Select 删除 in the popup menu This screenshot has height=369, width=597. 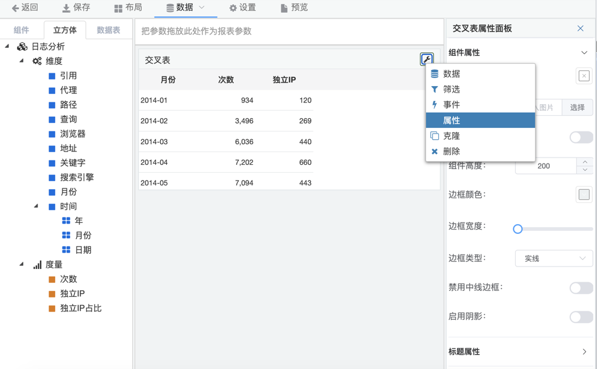481,151
